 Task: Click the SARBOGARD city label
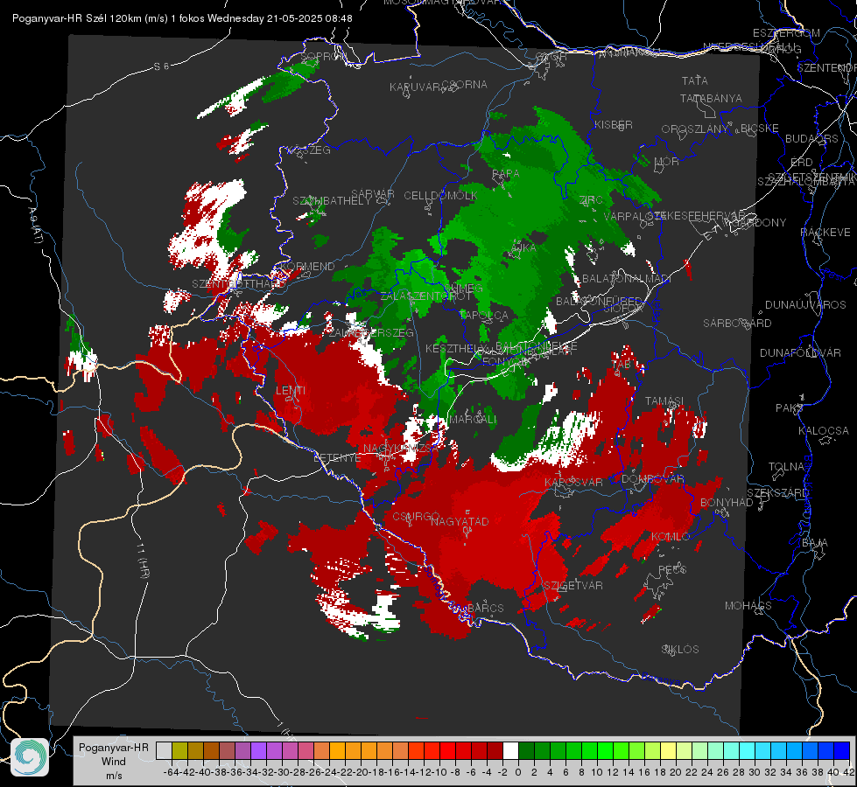(737, 324)
